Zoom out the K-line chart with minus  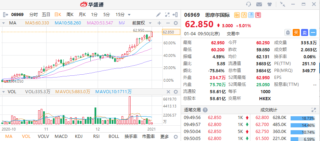168,23
